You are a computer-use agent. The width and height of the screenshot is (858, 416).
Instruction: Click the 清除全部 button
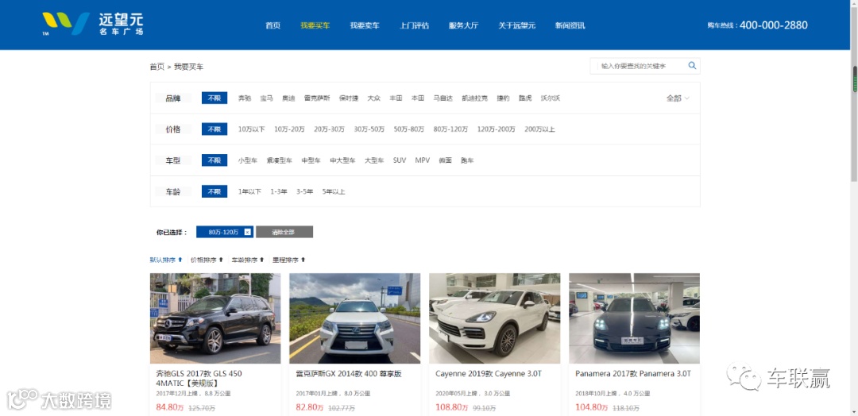[x=284, y=232]
